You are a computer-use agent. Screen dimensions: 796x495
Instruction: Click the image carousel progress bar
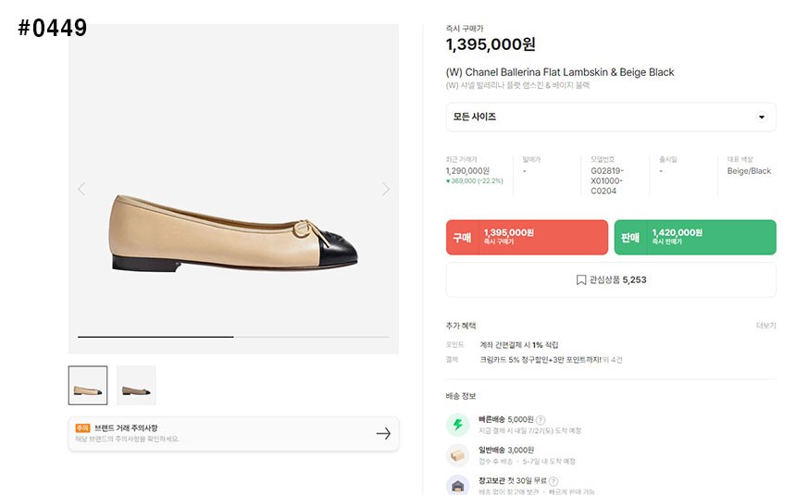click(233, 337)
